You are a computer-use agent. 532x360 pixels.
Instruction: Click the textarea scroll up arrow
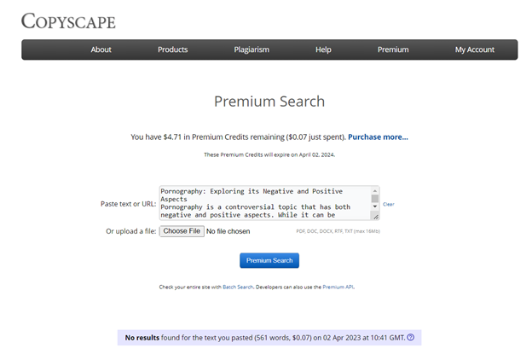[375, 191]
